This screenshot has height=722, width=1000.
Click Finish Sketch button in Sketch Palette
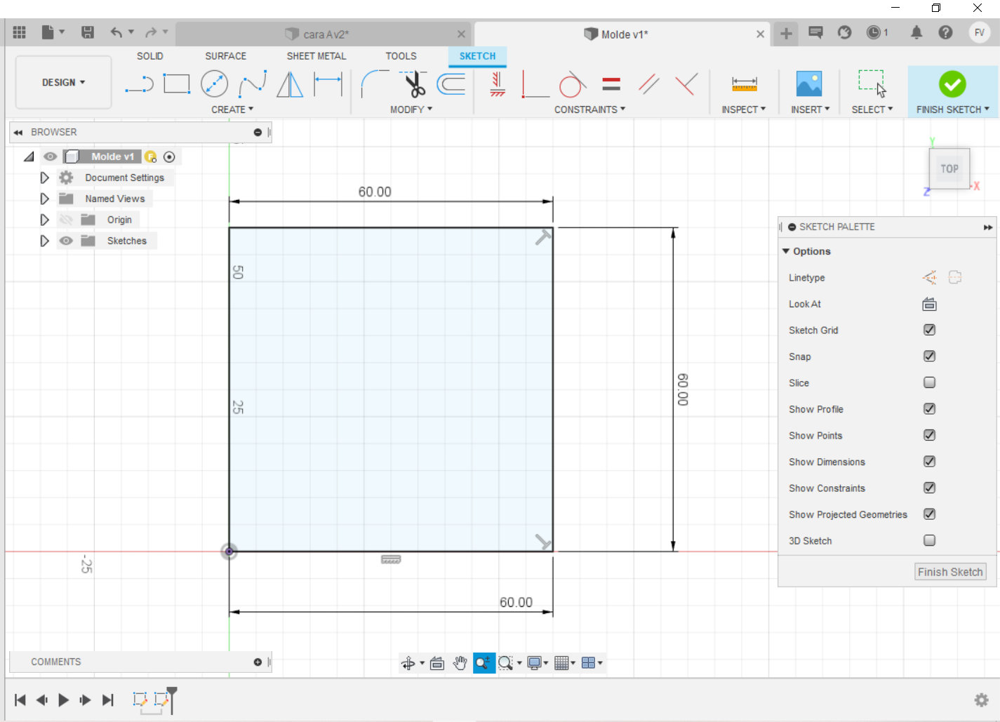click(x=950, y=572)
